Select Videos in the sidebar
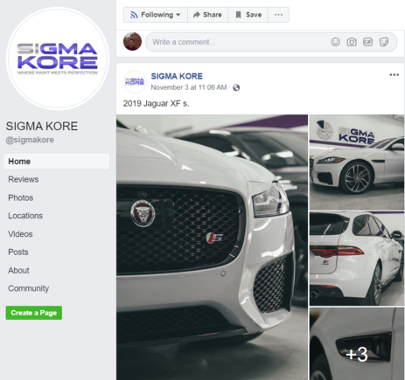405x380 pixels. tap(20, 234)
